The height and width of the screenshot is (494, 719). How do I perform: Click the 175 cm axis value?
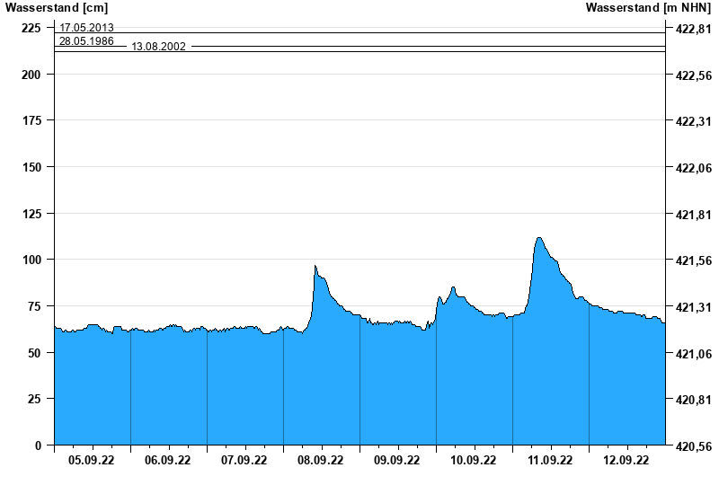[x=31, y=120]
